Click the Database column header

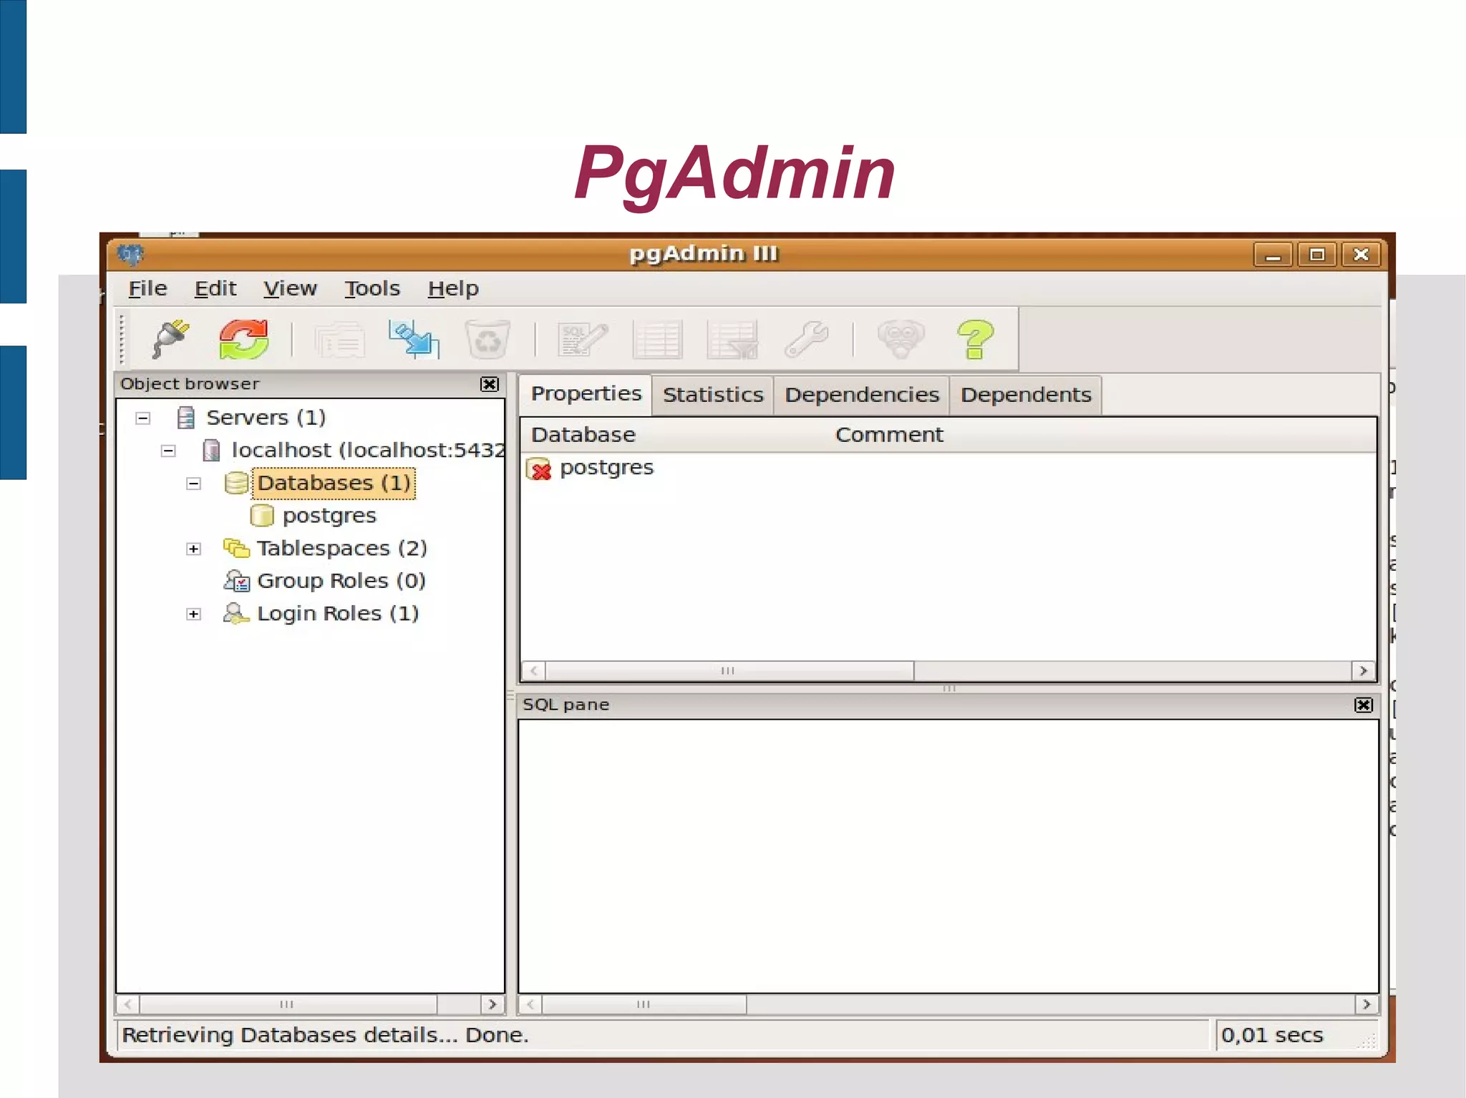(x=583, y=434)
